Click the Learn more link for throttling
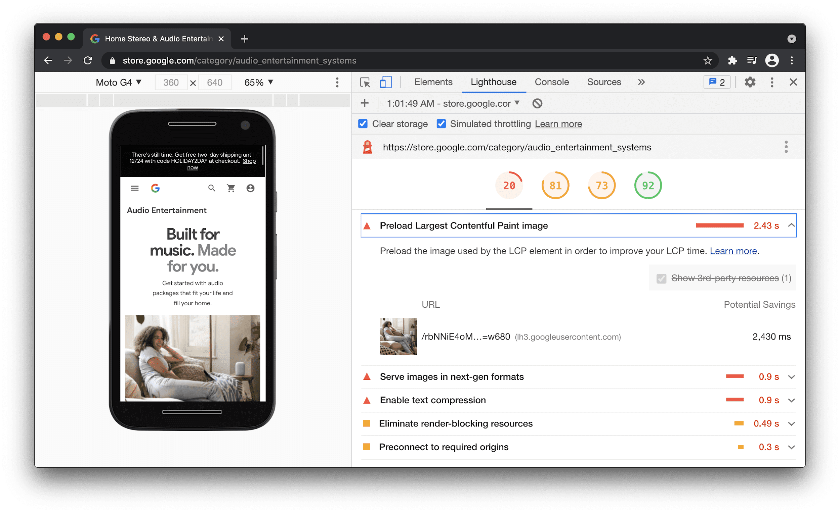The height and width of the screenshot is (513, 840). (558, 123)
